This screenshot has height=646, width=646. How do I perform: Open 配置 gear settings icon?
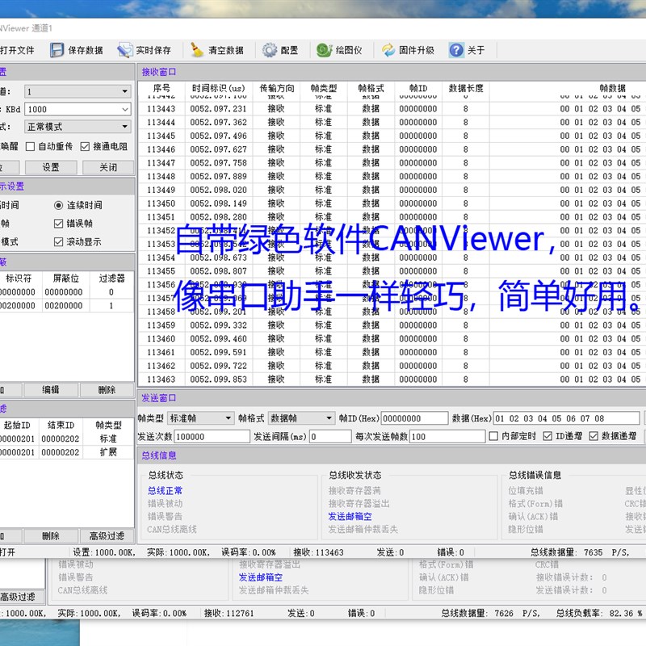270,50
